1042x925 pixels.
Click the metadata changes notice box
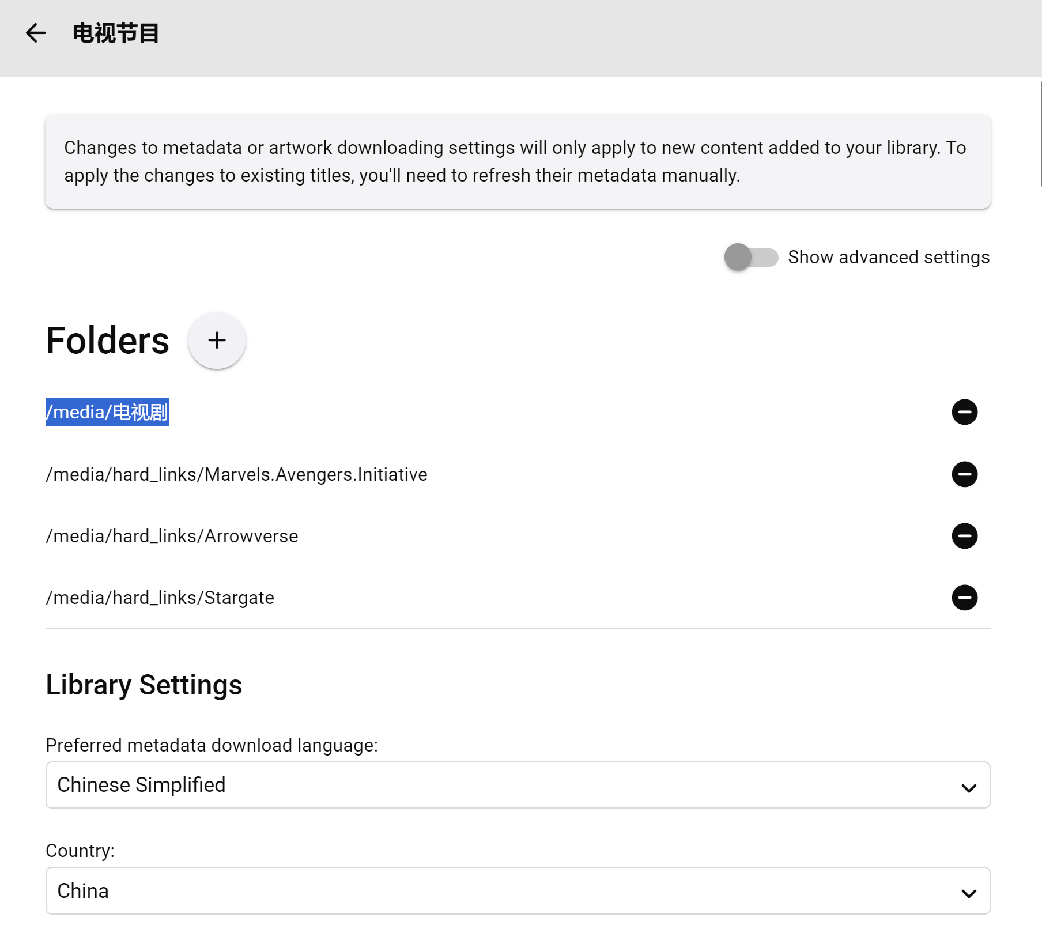[x=518, y=161]
